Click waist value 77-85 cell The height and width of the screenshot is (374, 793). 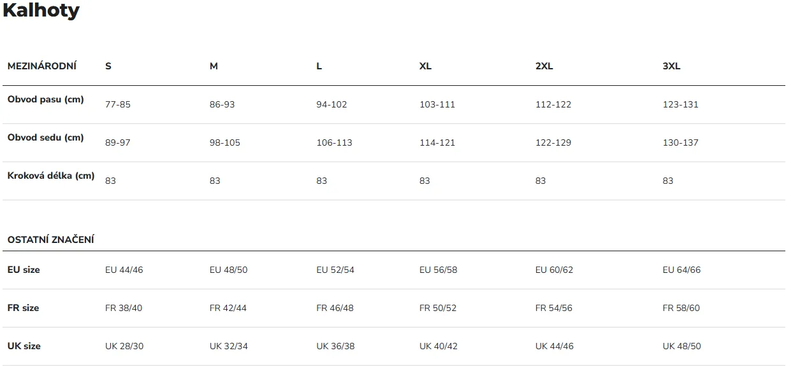point(118,104)
